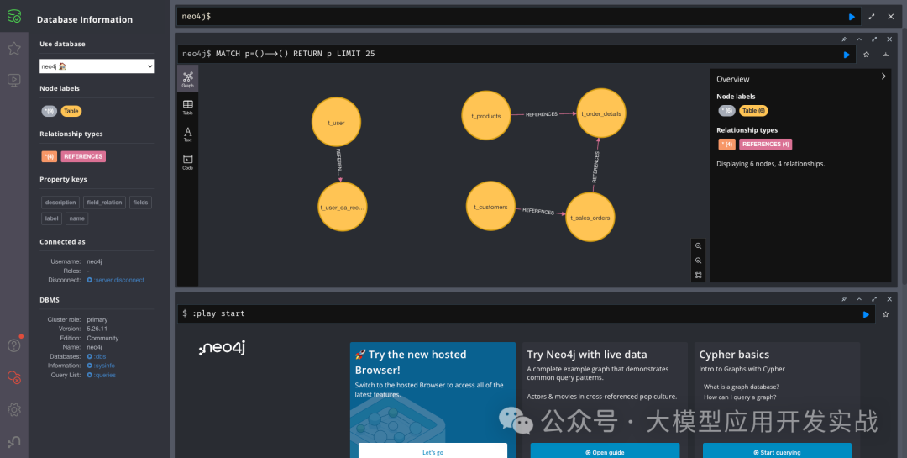Click the * (6) label in Overview
This screenshot has height=458, width=907.
[727, 111]
